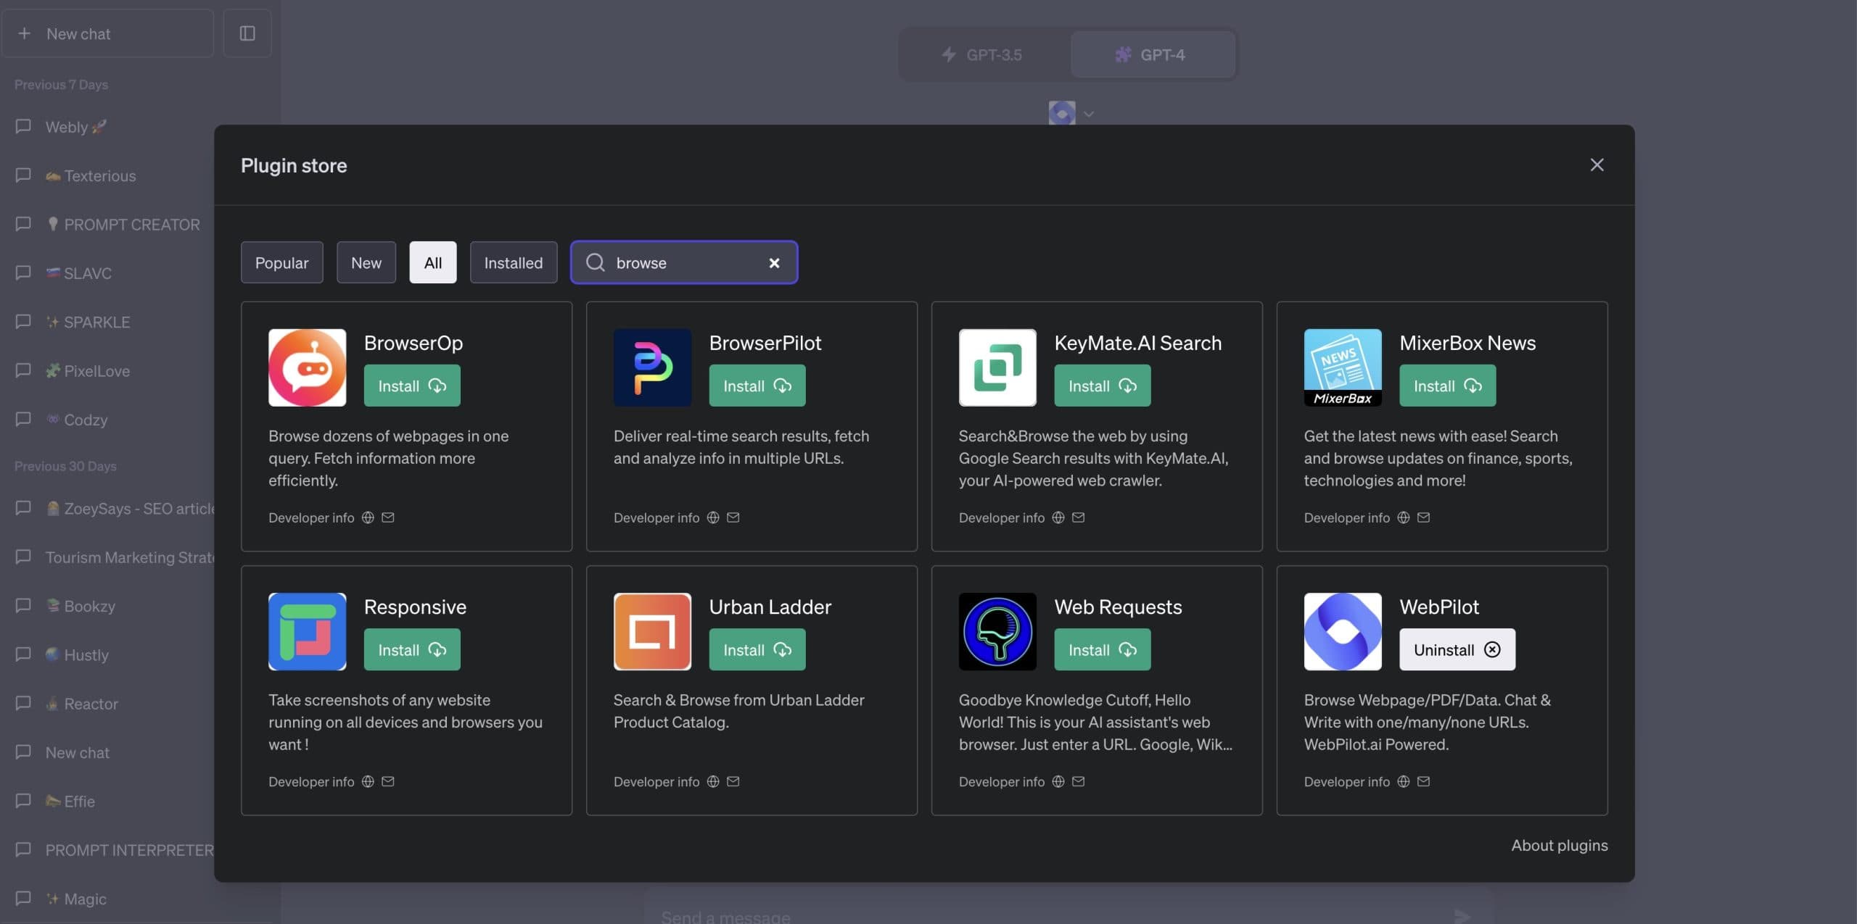The width and height of the screenshot is (1857, 924).
Task: Click the Web Requests circular logo
Action: click(x=998, y=631)
